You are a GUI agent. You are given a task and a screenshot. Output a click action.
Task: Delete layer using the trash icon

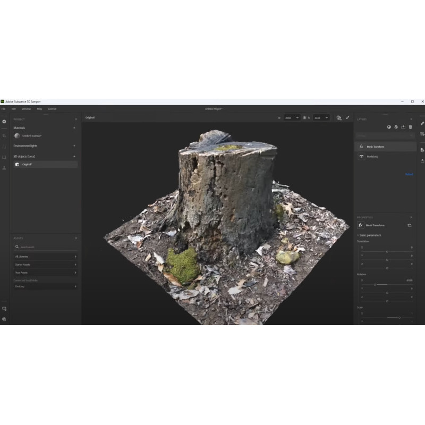pos(410,127)
